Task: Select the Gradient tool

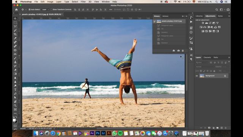Action: coord(15,74)
